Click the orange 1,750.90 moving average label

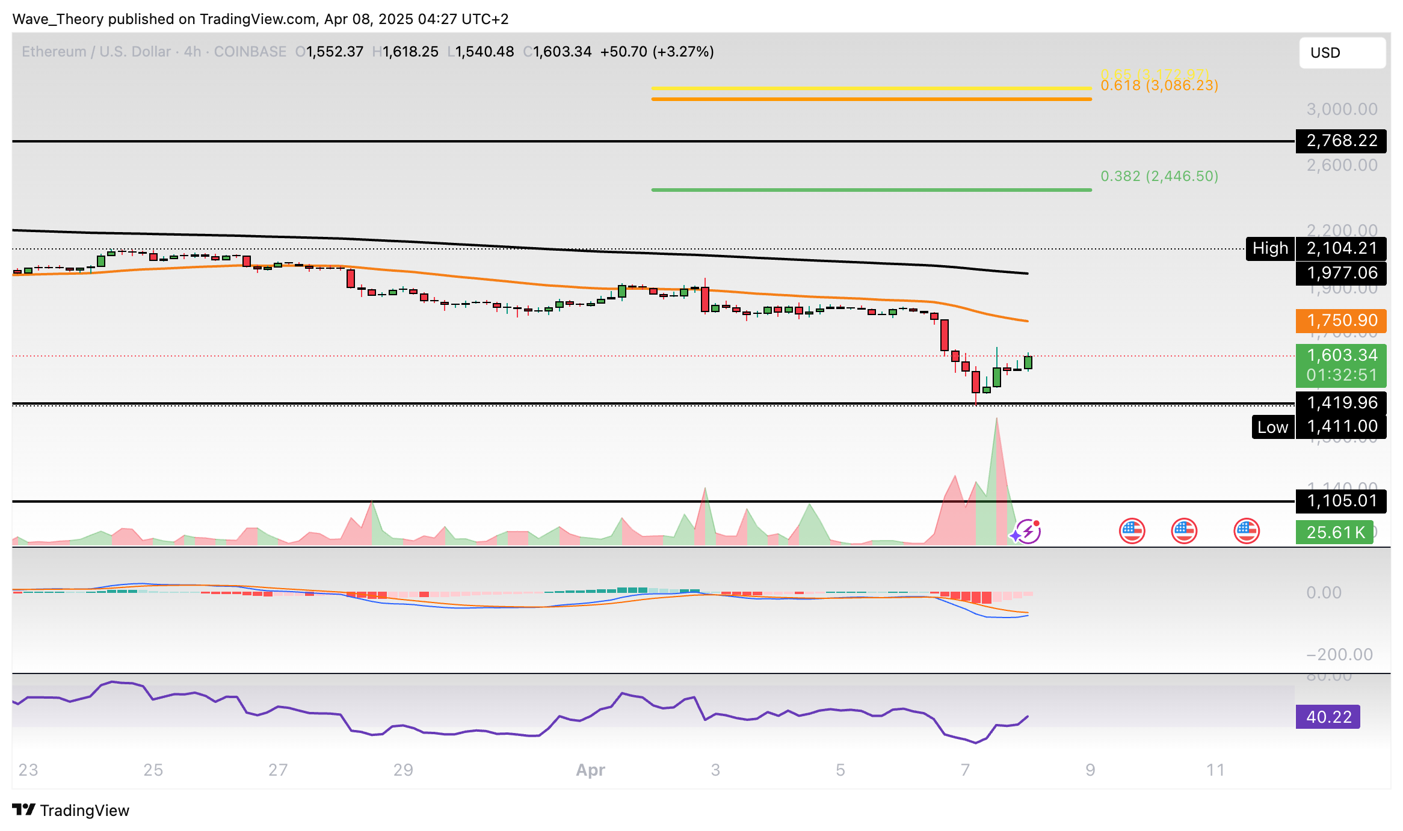pos(1341,320)
